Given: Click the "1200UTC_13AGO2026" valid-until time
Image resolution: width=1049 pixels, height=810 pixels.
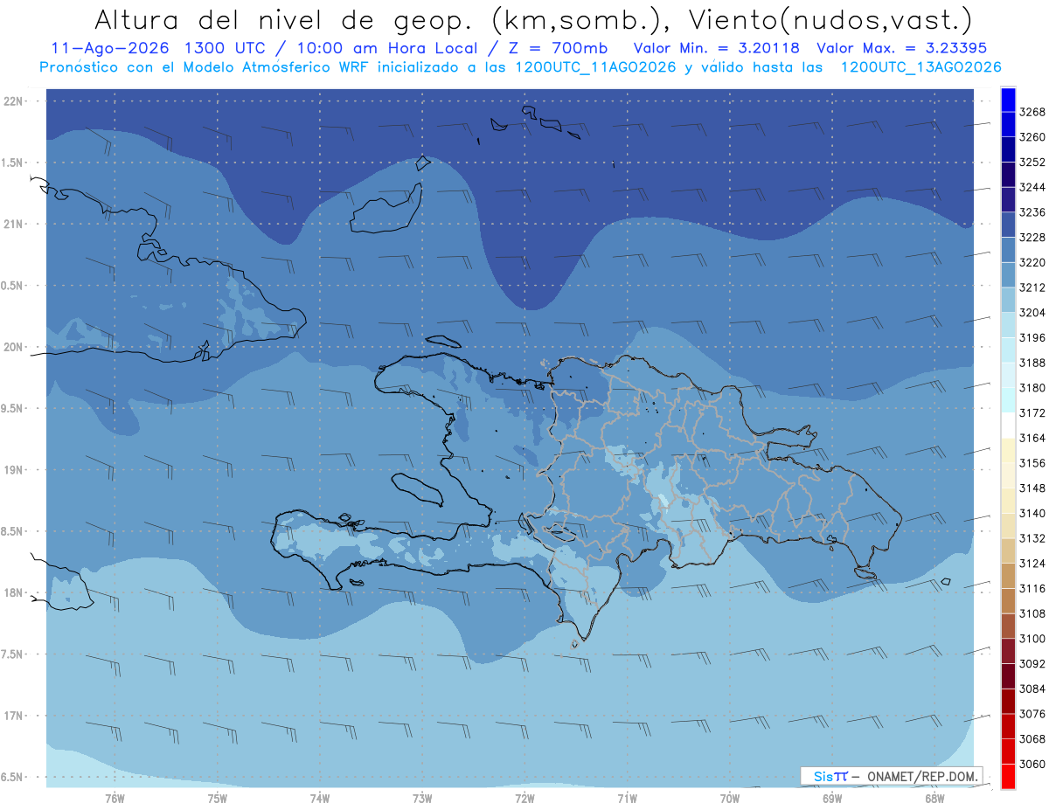Looking at the screenshot, I should [x=920, y=67].
